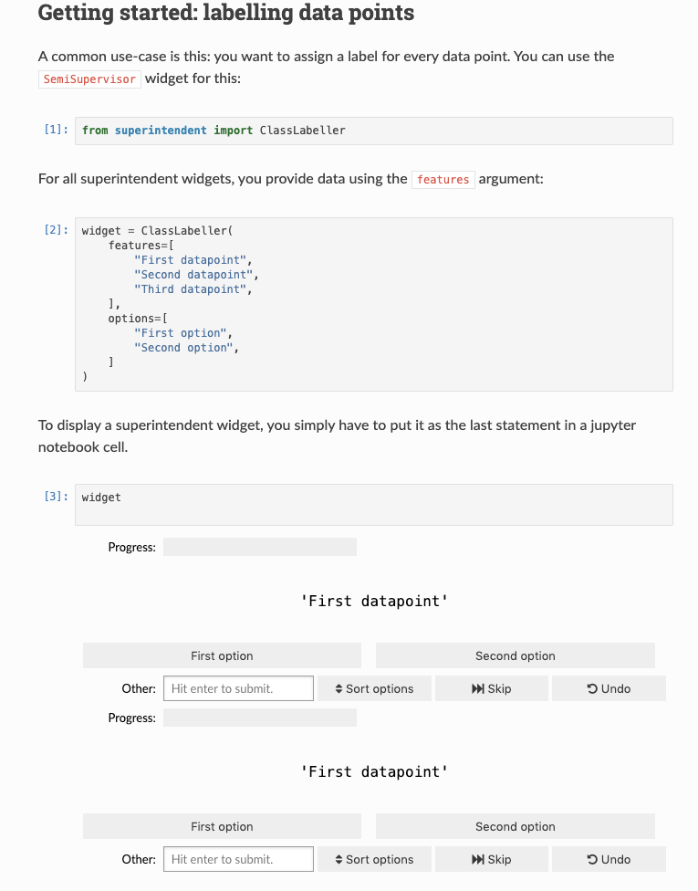698x891 pixels.
Task: Click the Other text field in bottom widget
Action: 238,858
